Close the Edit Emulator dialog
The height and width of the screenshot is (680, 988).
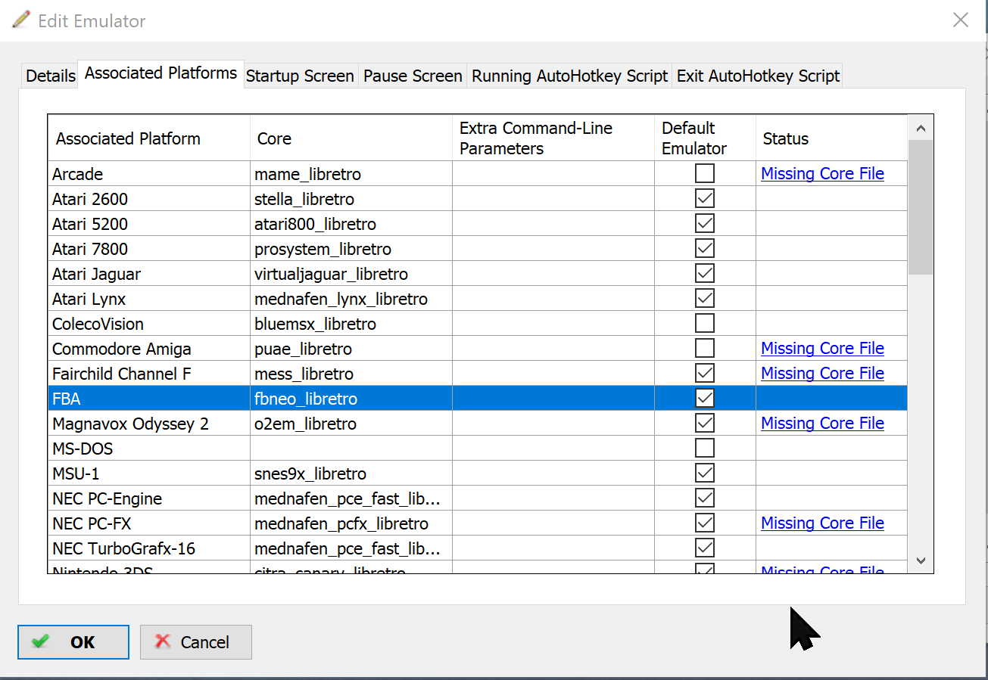[960, 20]
